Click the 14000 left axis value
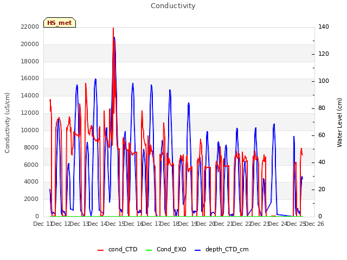 click(30, 95)
